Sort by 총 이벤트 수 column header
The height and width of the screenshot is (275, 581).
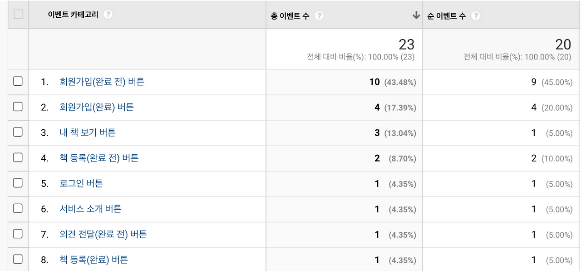[x=290, y=16]
